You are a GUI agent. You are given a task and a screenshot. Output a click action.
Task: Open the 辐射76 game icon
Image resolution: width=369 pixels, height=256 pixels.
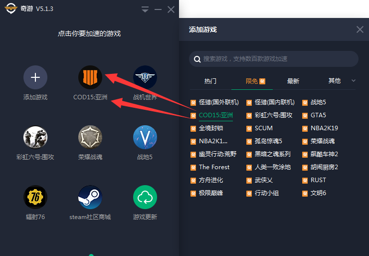35,197
